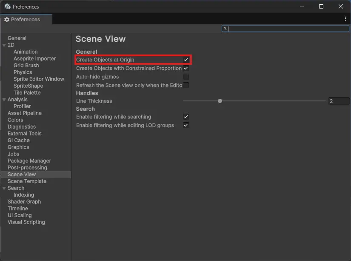
Task: Click the Line Thickness slider handle
Action: point(220,101)
